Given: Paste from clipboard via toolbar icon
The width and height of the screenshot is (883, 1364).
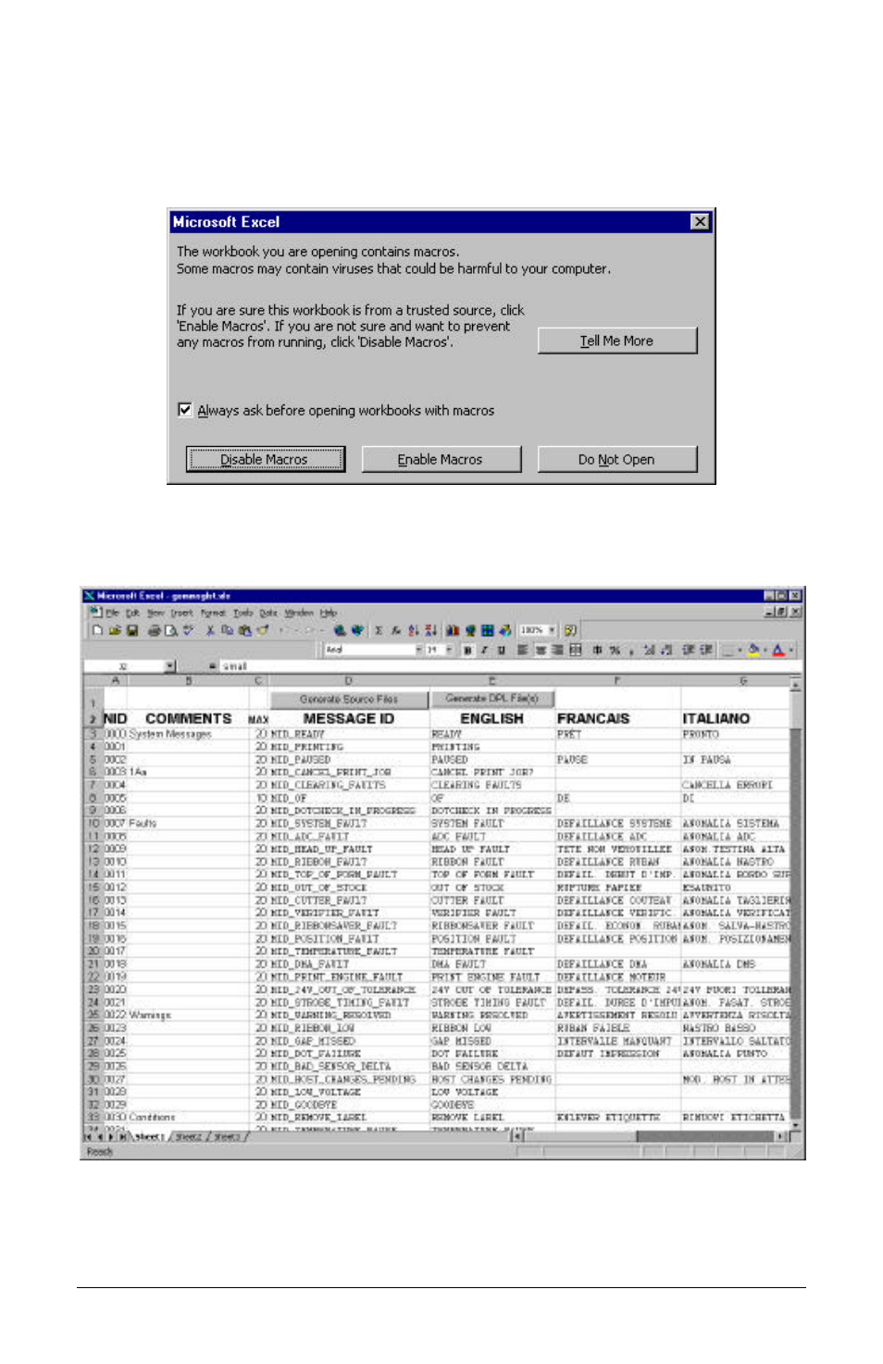Looking at the screenshot, I should point(244,630).
